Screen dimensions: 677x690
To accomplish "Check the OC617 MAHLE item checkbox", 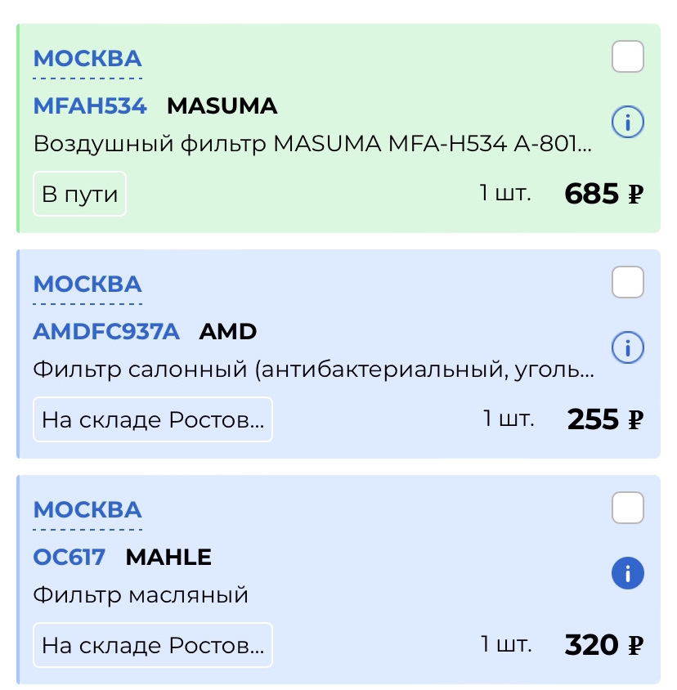I will [x=628, y=509].
